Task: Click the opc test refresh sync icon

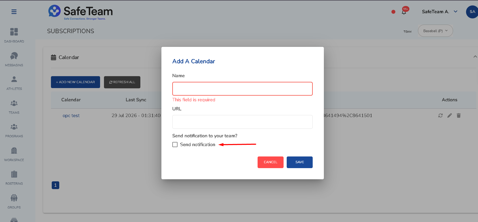Action: point(440,116)
